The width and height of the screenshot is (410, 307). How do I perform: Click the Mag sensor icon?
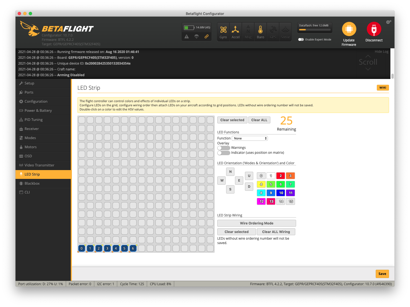tap(248, 30)
